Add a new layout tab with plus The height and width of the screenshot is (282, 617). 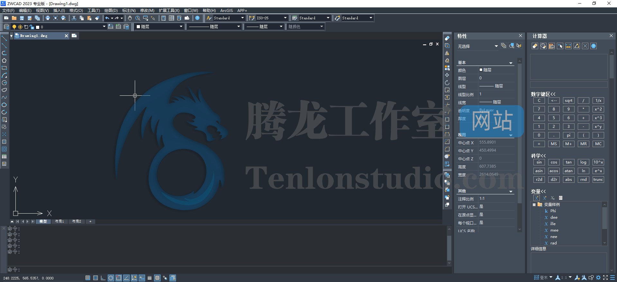(90, 221)
